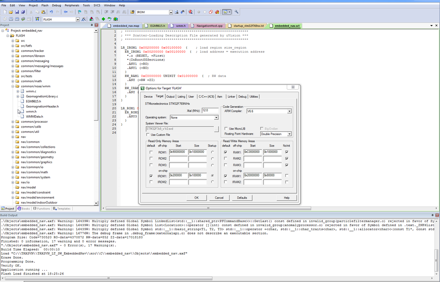Open Select Software Packs icon
Screen dimensions: 440x282
(109, 19)
